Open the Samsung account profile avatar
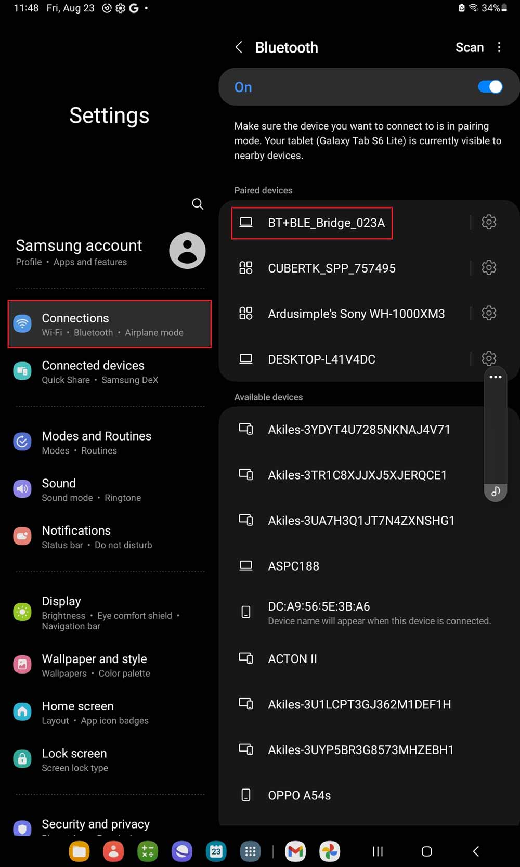This screenshot has width=520, height=867. pyautogui.click(x=187, y=251)
